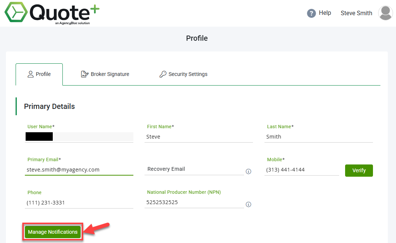Click the Steve Smith user name
396x243 pixels.
point(356,13)
